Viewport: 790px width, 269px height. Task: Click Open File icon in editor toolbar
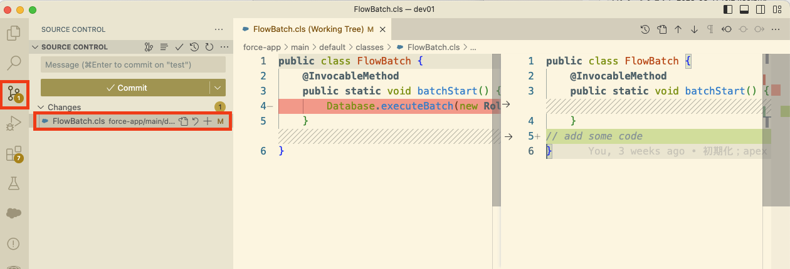pyautogui.click(x=661, y=29)
